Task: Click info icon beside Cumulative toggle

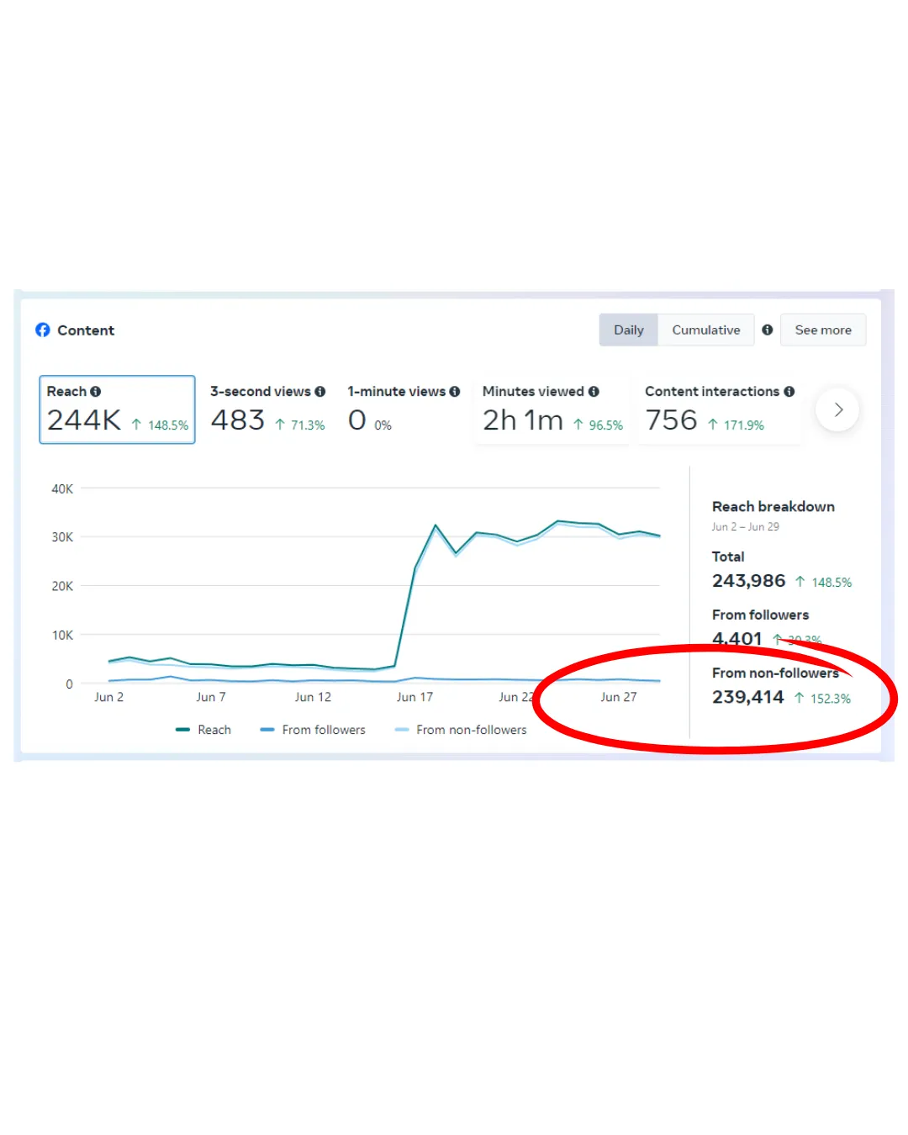Action: tap(768, 330)
